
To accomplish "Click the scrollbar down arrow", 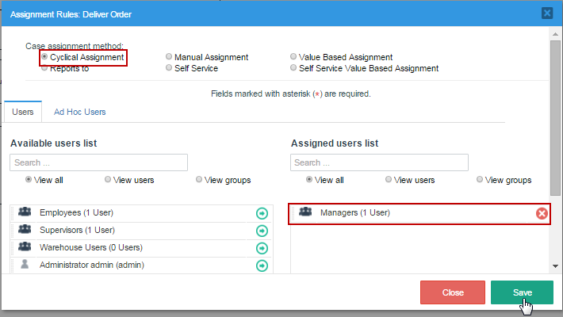I will pyautogui.click(x=556, y=266).
